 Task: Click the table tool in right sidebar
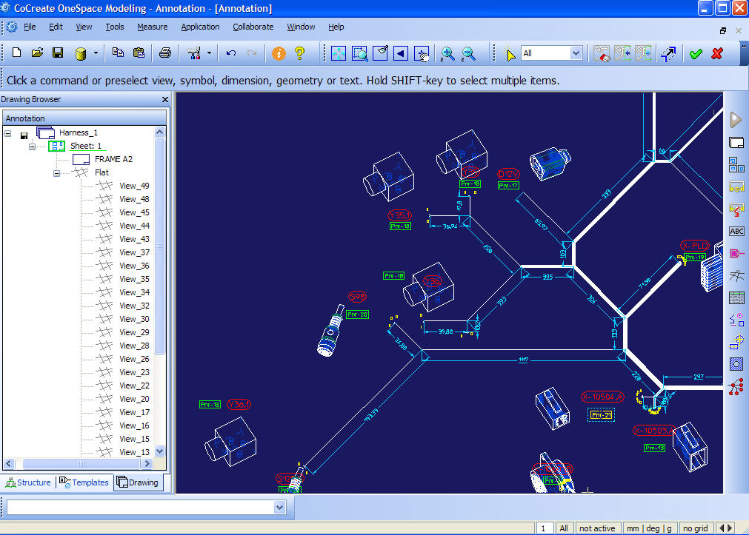pyautogui.click(x=736, y=298)
